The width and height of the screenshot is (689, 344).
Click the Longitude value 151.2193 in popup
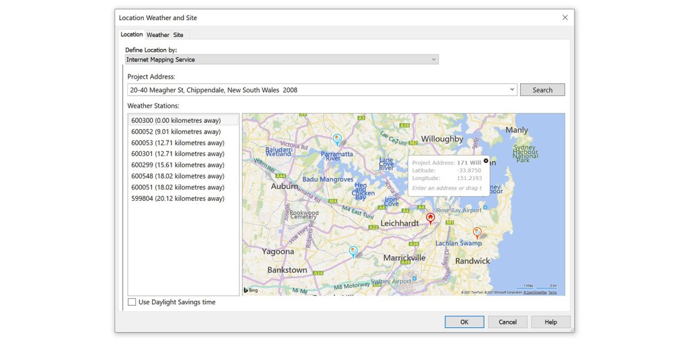pyautogui.click(x=470, y=178)
